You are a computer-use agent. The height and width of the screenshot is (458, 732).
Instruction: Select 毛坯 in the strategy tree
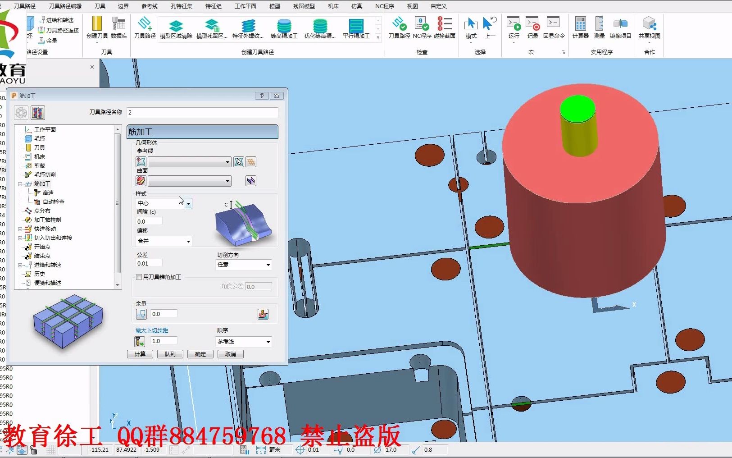pyautogui.click(x=40, y=139)
